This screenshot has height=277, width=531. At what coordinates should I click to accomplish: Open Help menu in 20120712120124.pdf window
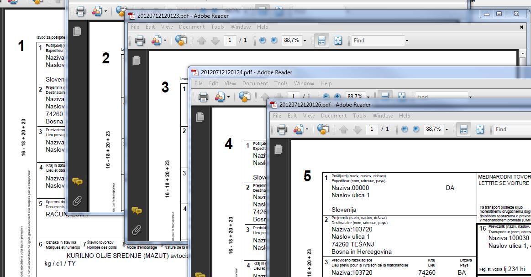pos(326,83)
